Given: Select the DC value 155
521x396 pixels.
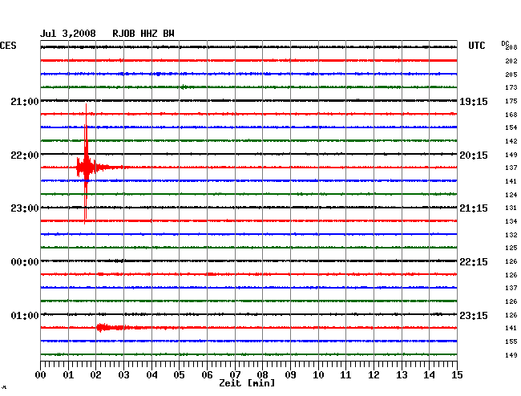Looking at the screenshot, I should click(511, 341).
